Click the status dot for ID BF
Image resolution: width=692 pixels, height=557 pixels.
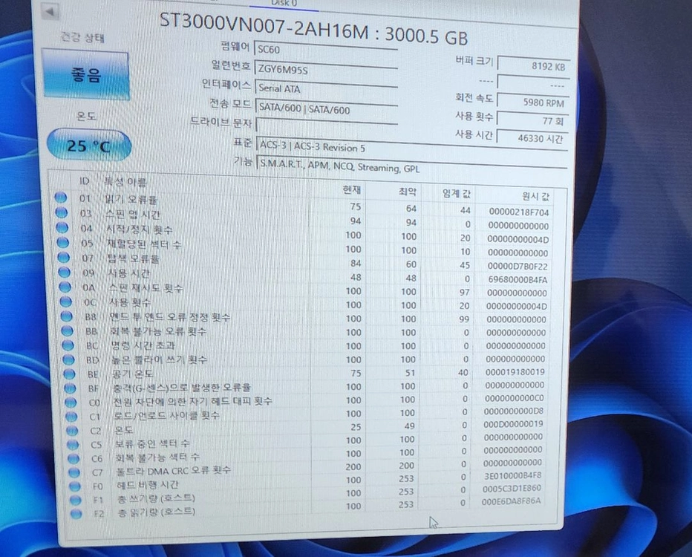[71, 388]
